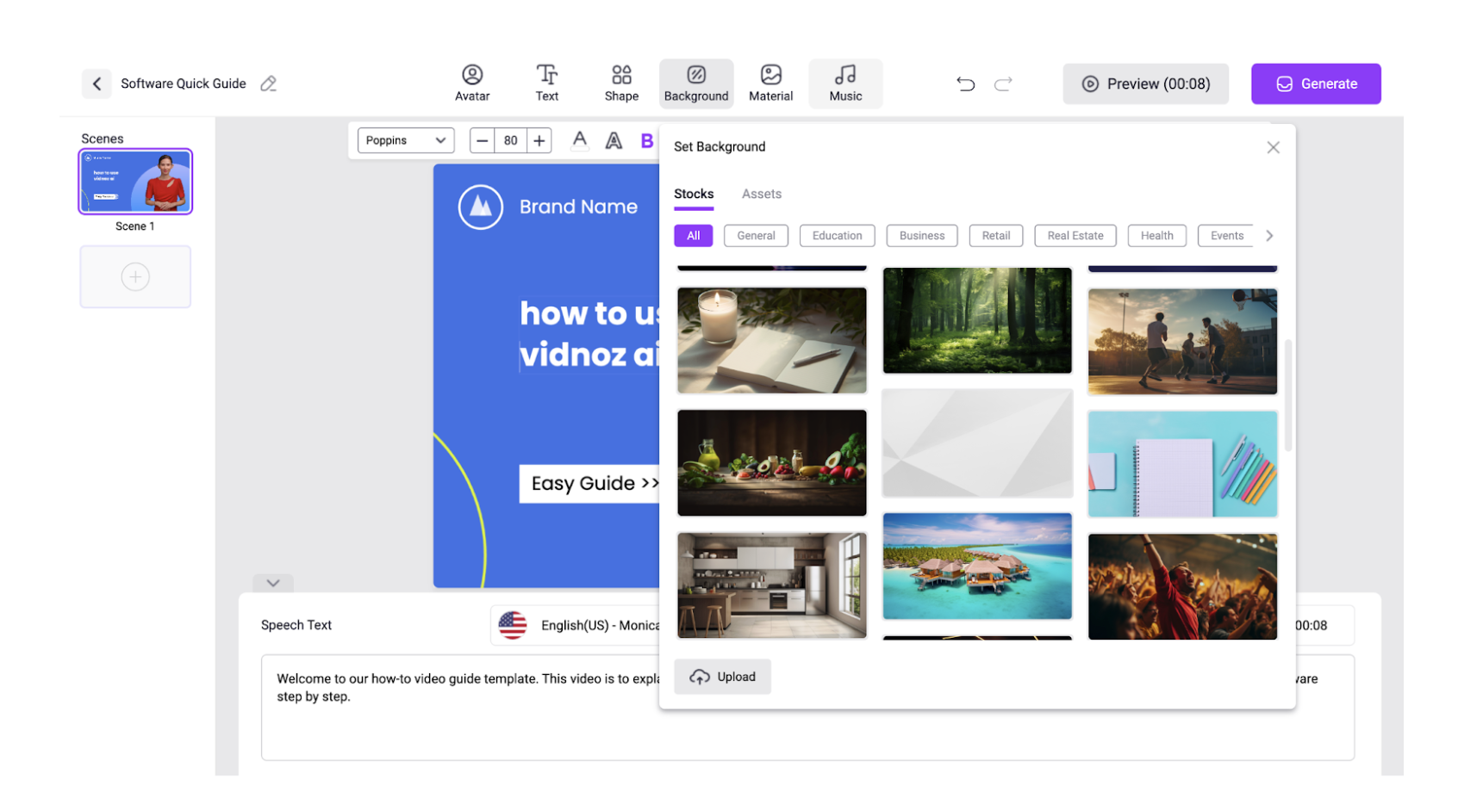Choose the vegetables on table background
Screen dimensions: 1458x811
[x=772, y=463]
